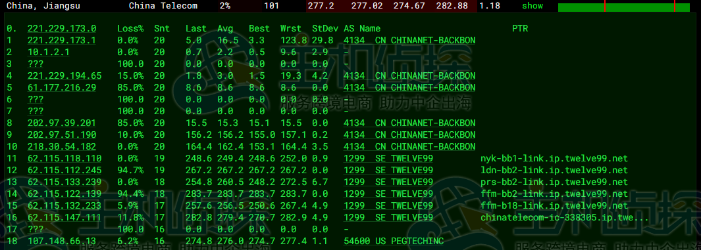Screen dimensions: 701x250
Task: Open IP 218.30.54.182 link
Action: click(x=62, y=146)
